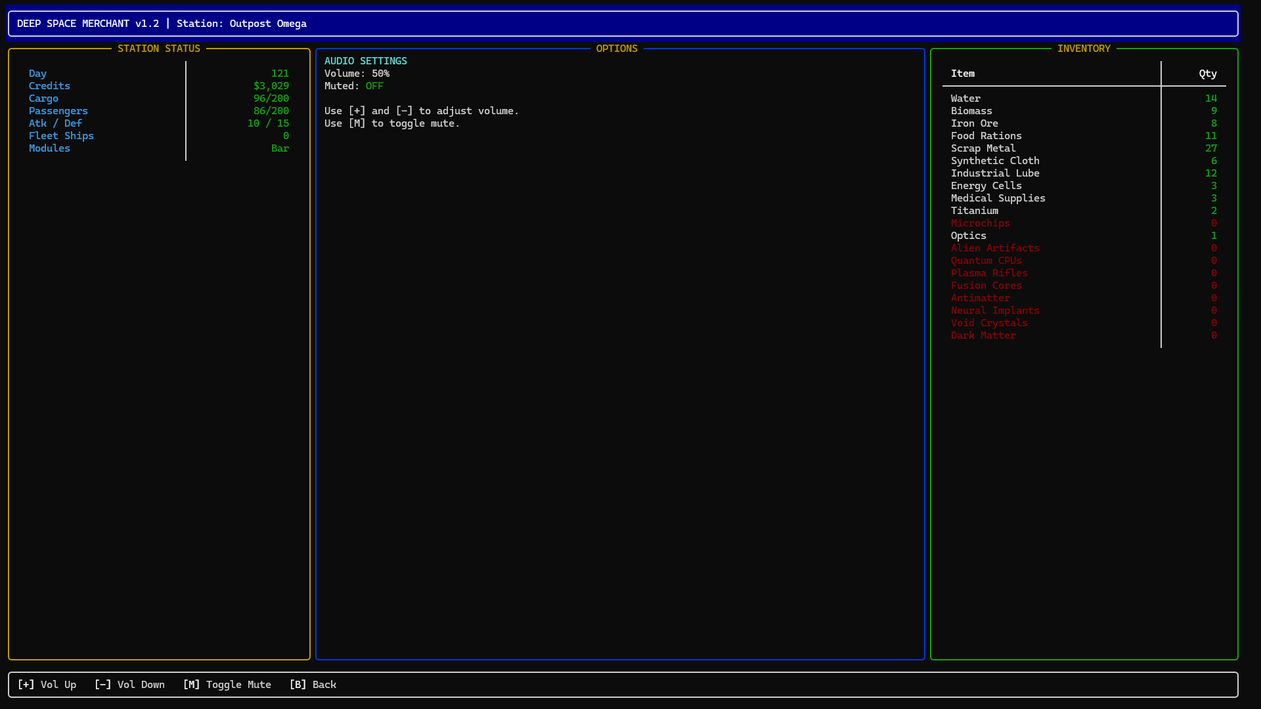Select the Medical Supplies inventory entry
The height and width of the screenshot is (709, 1261).
point(998,198)
